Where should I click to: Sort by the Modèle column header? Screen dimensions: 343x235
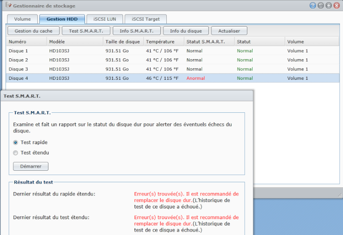tap(75, 42)
